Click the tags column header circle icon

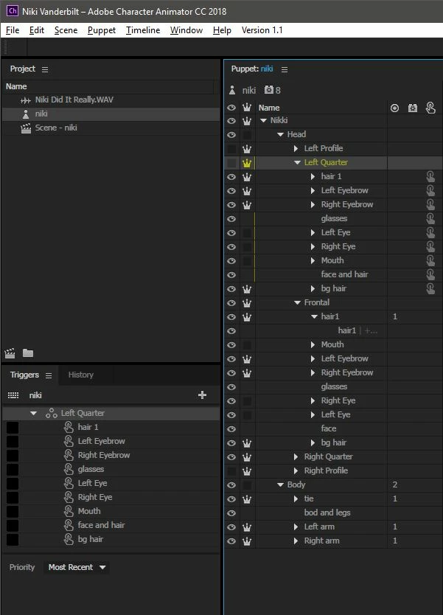click(x=395, y=108)
